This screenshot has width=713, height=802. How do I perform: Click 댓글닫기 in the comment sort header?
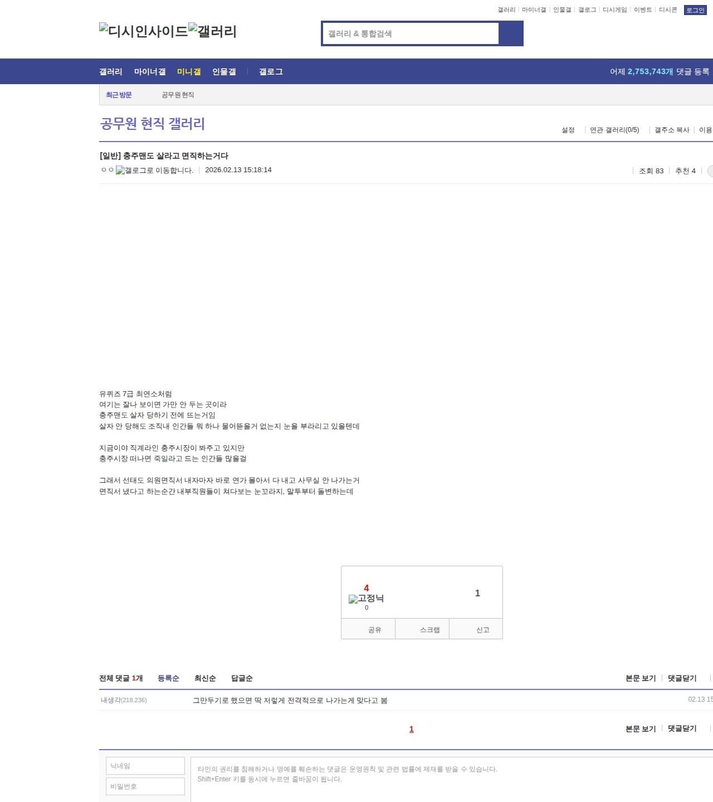tap(682, 678)
